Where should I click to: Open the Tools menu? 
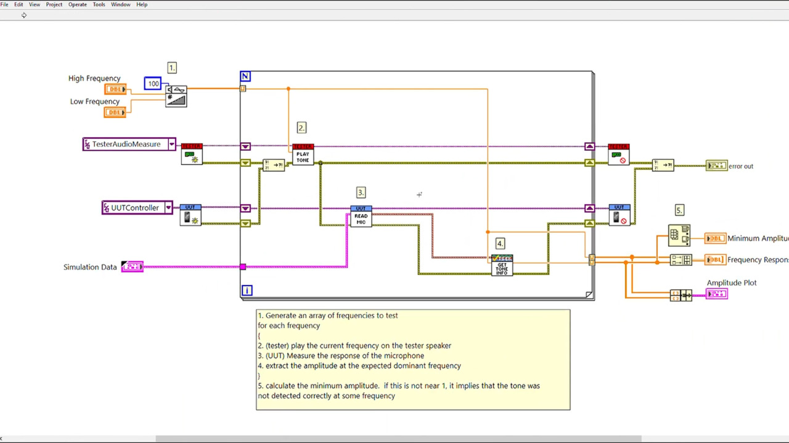click(99, 4)
